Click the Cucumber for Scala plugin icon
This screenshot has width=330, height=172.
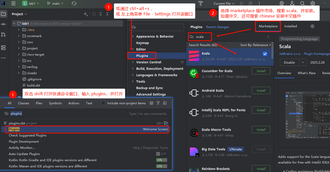(194, 73)
